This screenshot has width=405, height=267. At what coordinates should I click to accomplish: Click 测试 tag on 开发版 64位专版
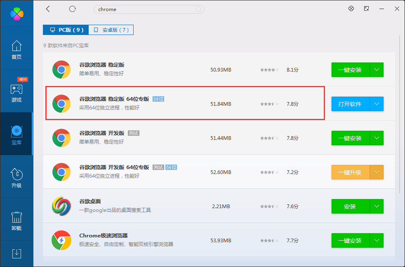pyautogui.click(x=158, y=167)
